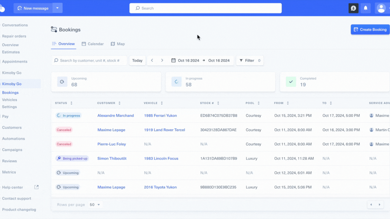Open the 1985 Ferrari Yukon vehicle link

point(160,116)
